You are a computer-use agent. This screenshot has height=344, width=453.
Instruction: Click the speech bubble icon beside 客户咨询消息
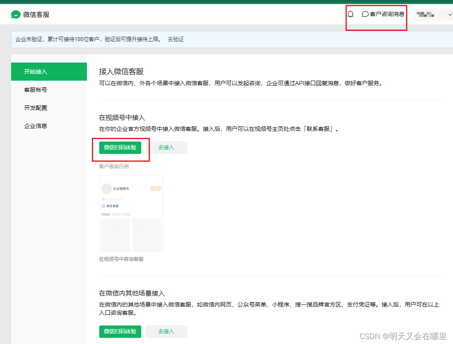pyautogui.click(x=365, y=14)
